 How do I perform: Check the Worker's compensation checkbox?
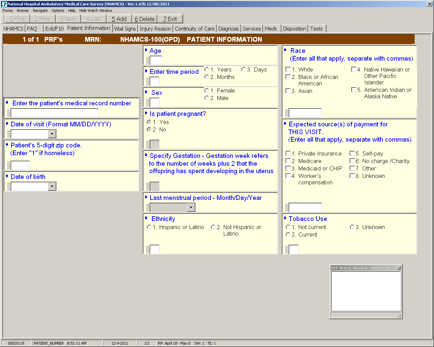[288, 176]
